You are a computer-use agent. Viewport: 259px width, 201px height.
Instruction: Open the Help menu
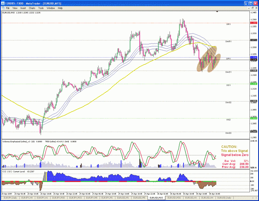pos(60,8)
